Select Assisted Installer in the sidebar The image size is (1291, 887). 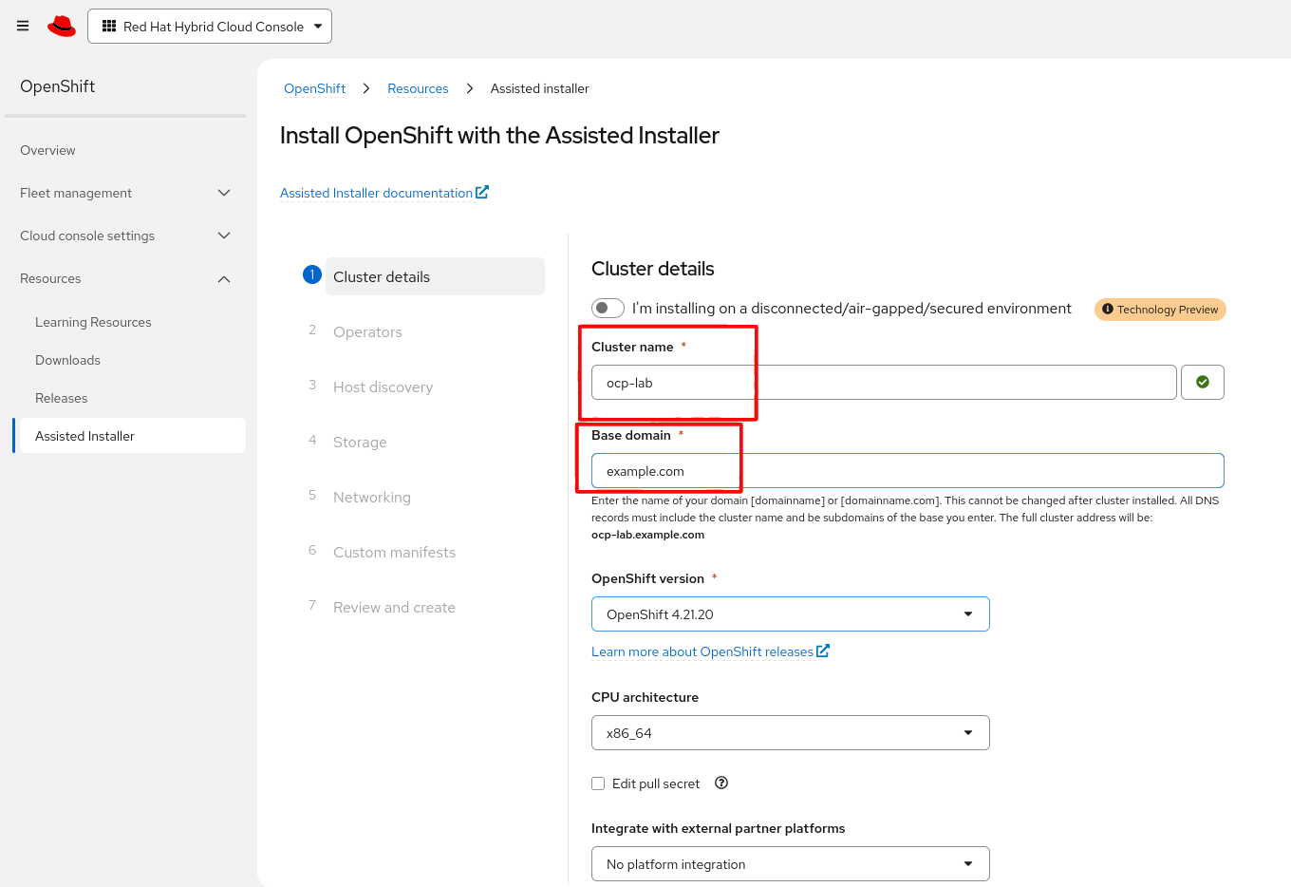click(x=129, y=436)
